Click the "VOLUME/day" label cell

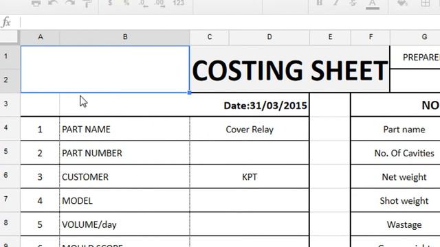[124, 224]
